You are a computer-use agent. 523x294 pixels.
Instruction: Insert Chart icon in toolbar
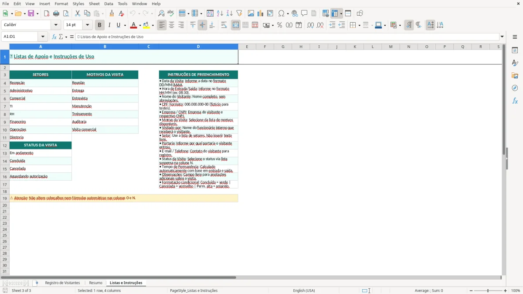[261, 14]
